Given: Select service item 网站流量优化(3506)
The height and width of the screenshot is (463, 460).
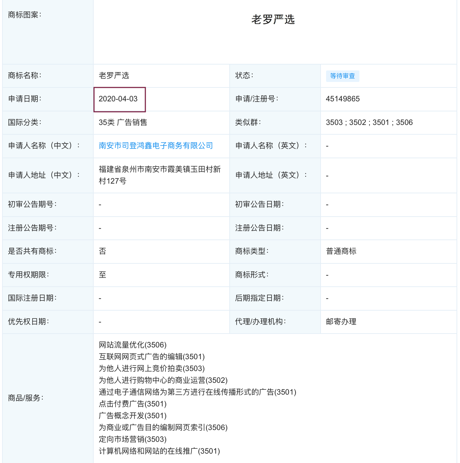Looking at the screenshot, I should tap(133, 345).
